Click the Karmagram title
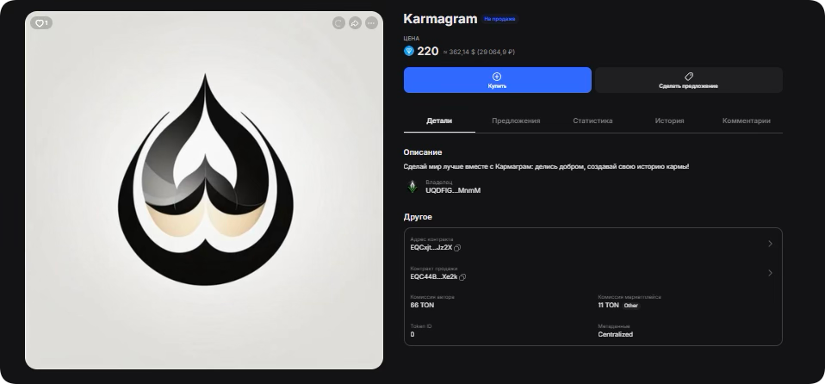 coord(440,19)
